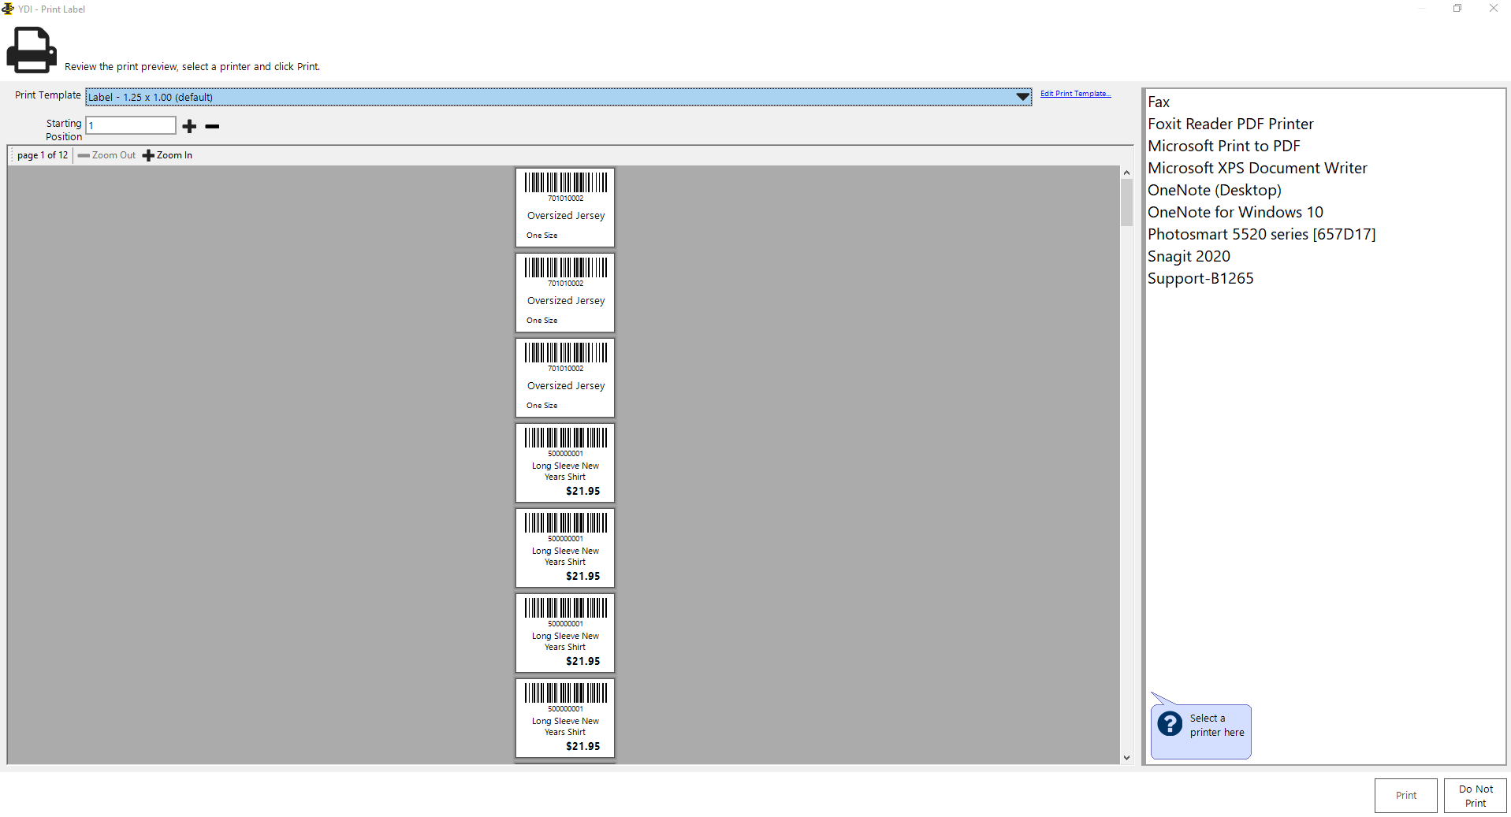
Task: Open the Print Template dropdown arrow
Action: [x=1022, y=97]
